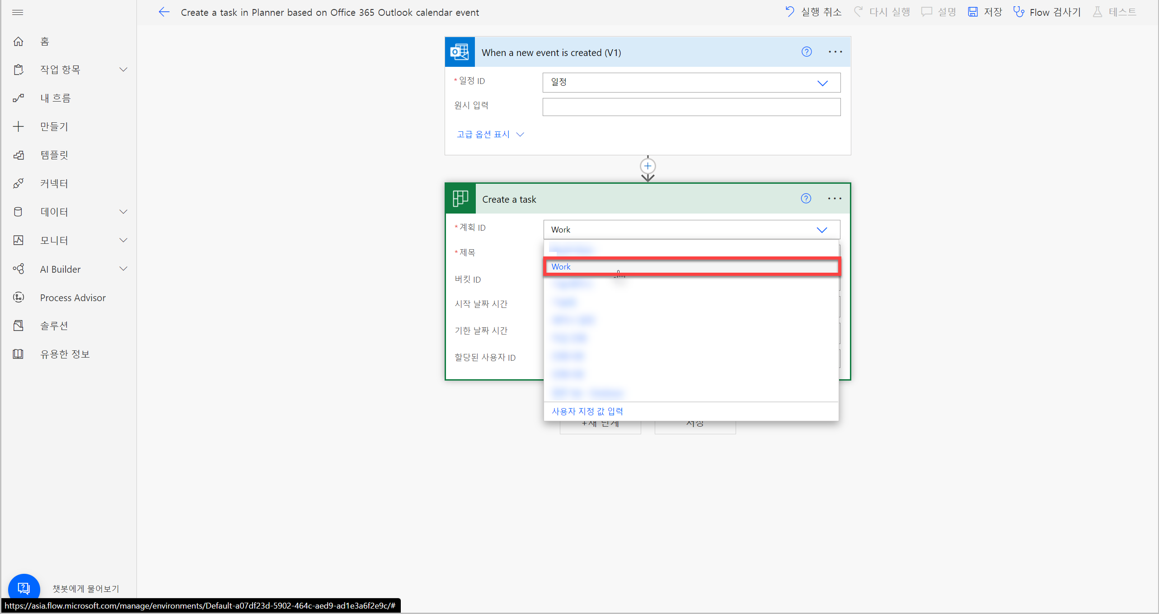Click the Create a task header title
Screen dimensions: 1159x614
point(509,199)
